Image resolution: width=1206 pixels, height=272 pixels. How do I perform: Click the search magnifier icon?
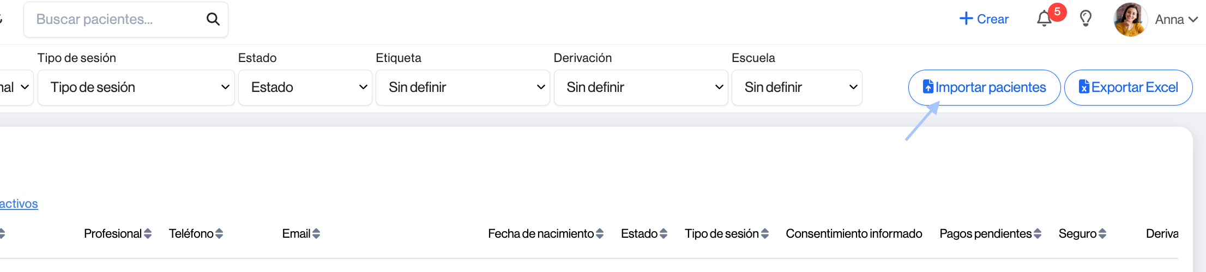[x=213, y=20]
